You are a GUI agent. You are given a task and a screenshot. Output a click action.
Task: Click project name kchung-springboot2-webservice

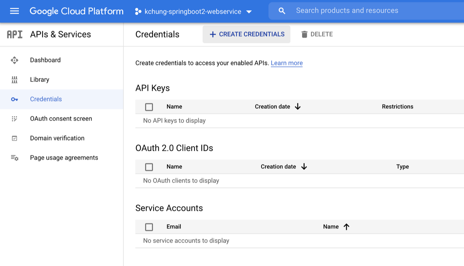pyautogui.click(x=193, y=12)
